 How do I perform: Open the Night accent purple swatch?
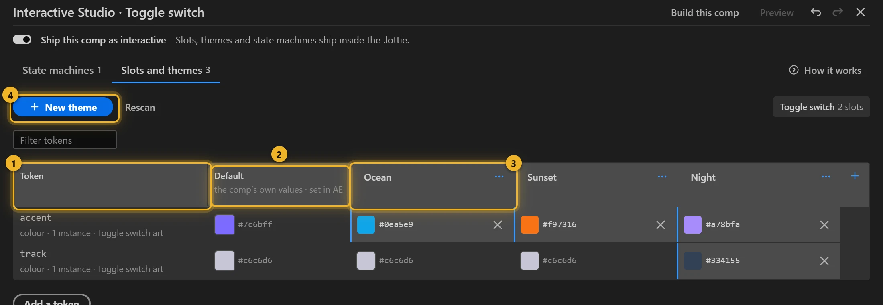(693, 225)
